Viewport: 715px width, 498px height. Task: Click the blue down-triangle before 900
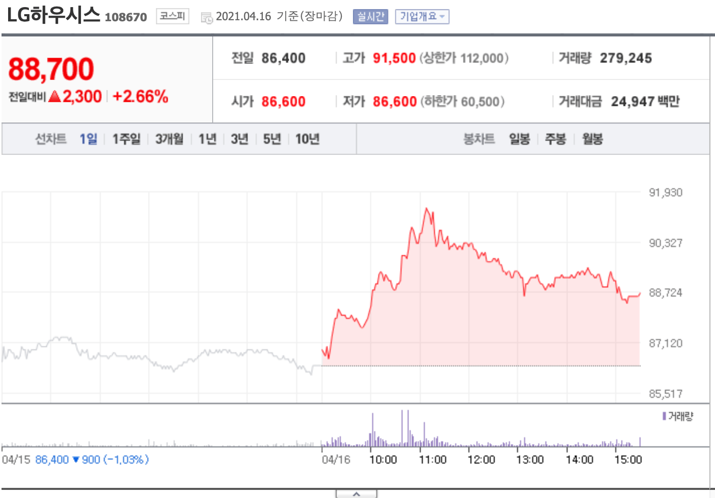(76, 460)
